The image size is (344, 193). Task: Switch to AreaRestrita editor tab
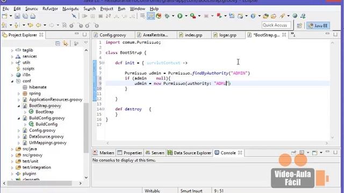pos(155,35)
